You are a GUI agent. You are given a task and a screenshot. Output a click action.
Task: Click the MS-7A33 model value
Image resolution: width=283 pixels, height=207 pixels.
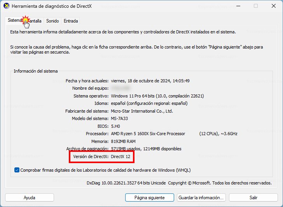pyautogui.click(x=119, y=118)
